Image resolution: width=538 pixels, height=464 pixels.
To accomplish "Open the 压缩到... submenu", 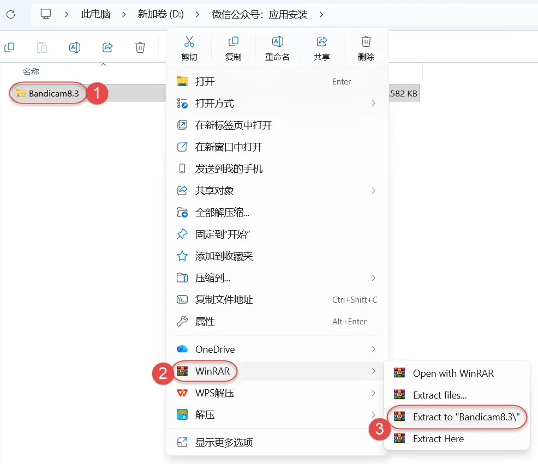I will 277,278.
